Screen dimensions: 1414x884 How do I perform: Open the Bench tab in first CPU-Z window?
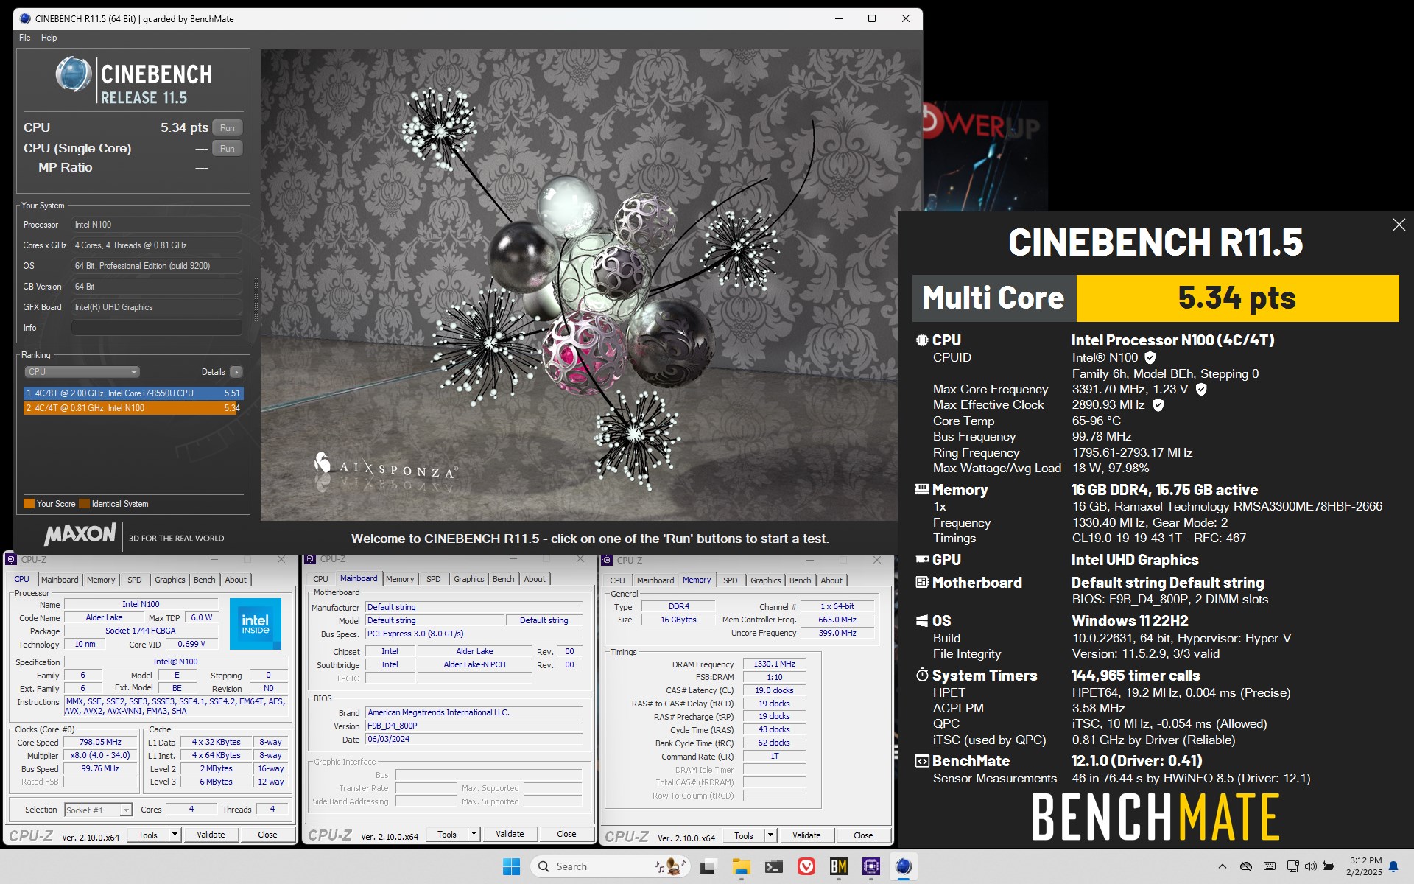[x=204, y=580]
